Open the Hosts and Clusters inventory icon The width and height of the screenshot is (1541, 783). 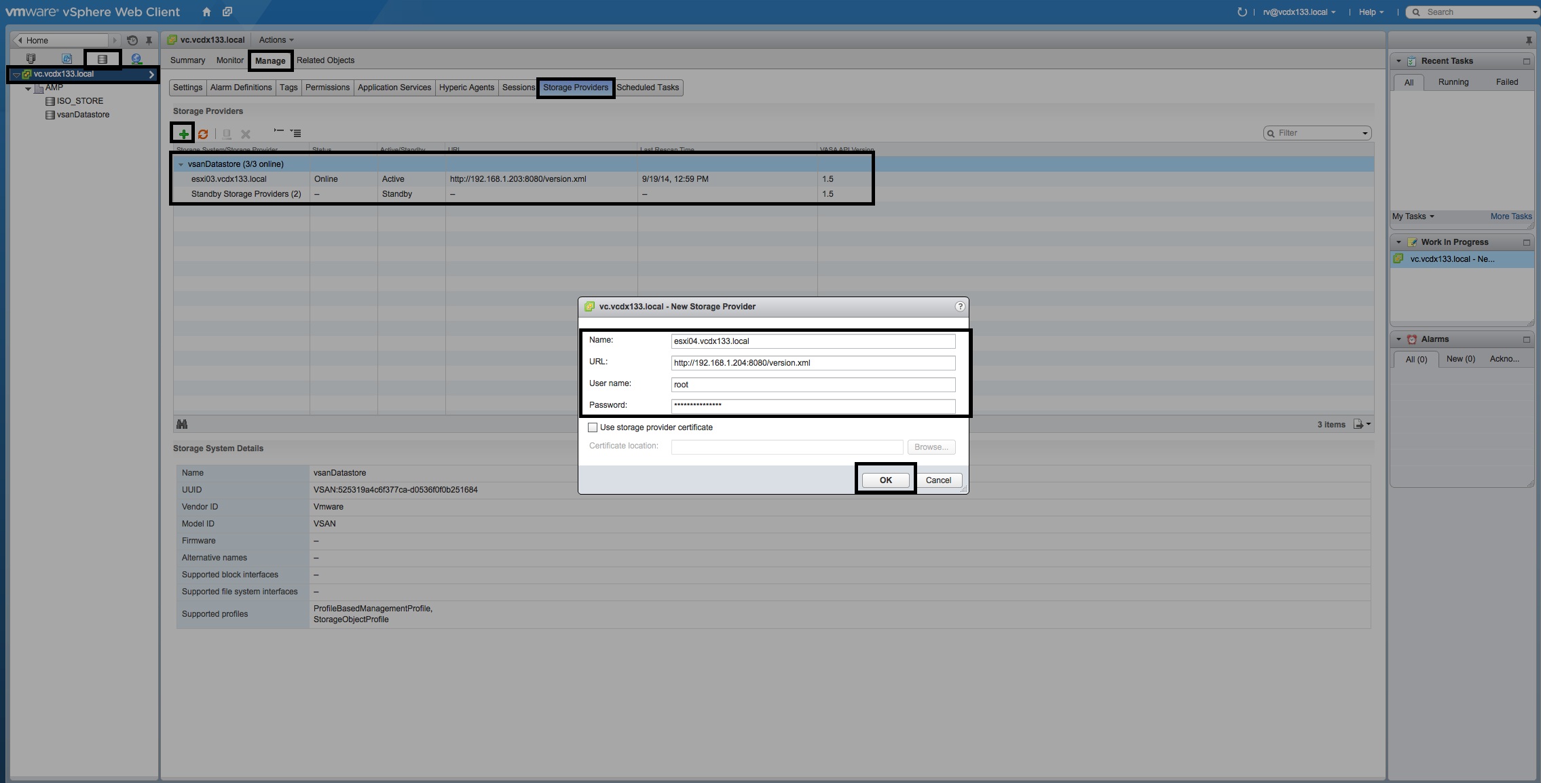31,59
